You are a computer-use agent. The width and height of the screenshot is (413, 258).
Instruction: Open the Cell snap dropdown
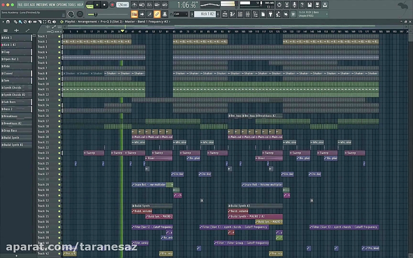[181, 14]
